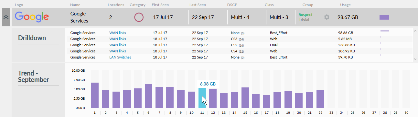Image resolution: width=418 pixels, height=117 pixels.
Task: Click the trend bar for day 22
Action: point(320,99)
